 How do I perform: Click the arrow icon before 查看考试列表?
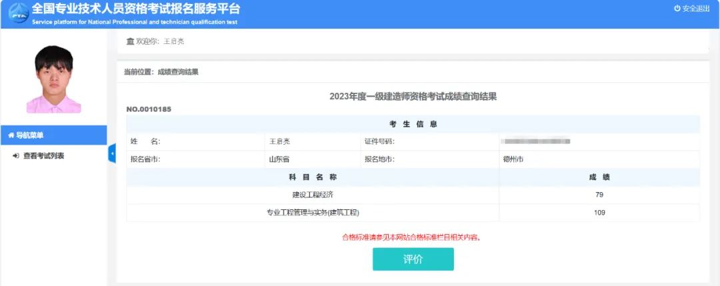point(15,156)
